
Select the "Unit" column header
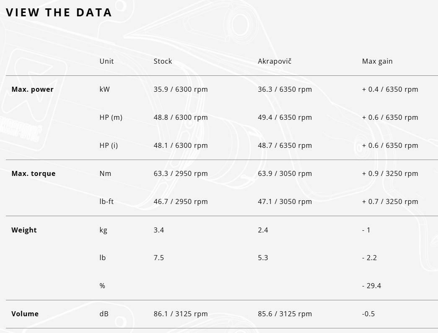click(106, 61)
